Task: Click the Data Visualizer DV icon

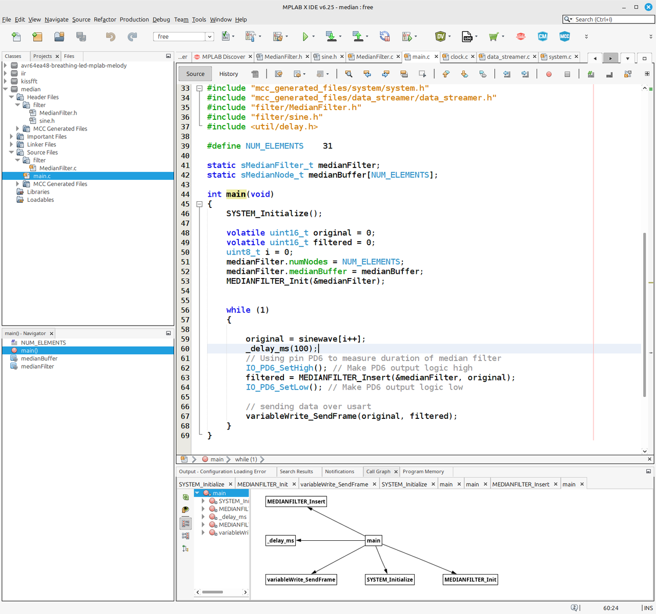Action: coord(440,36)
